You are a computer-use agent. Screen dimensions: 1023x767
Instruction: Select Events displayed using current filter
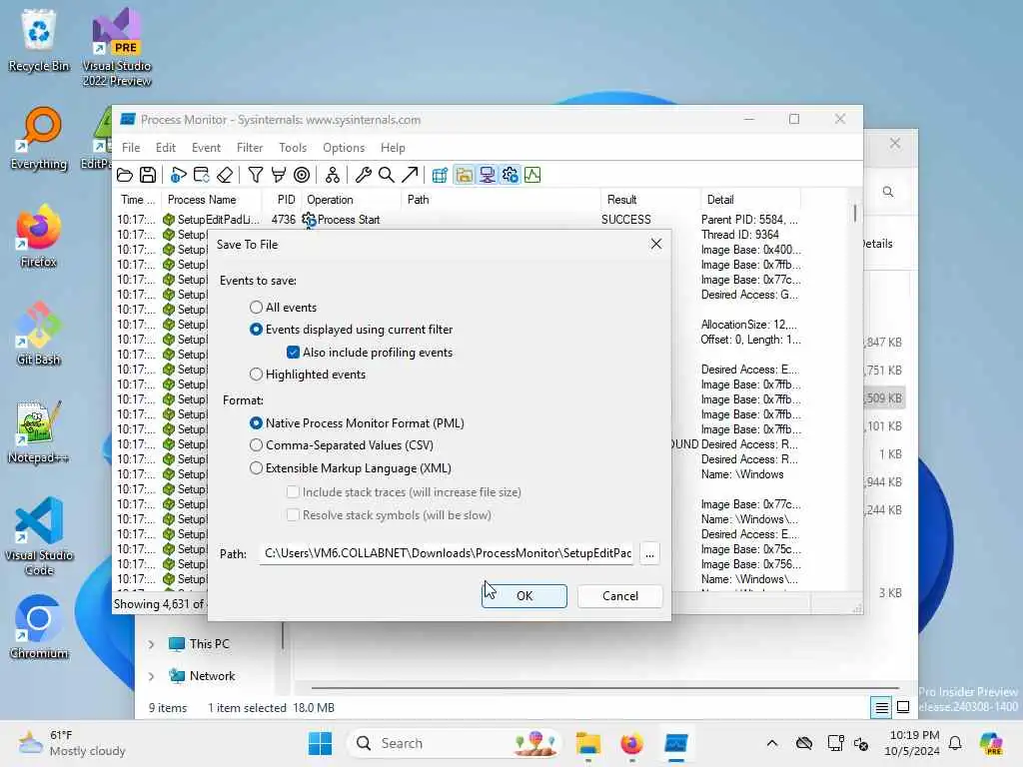click(x=257, y=330)
